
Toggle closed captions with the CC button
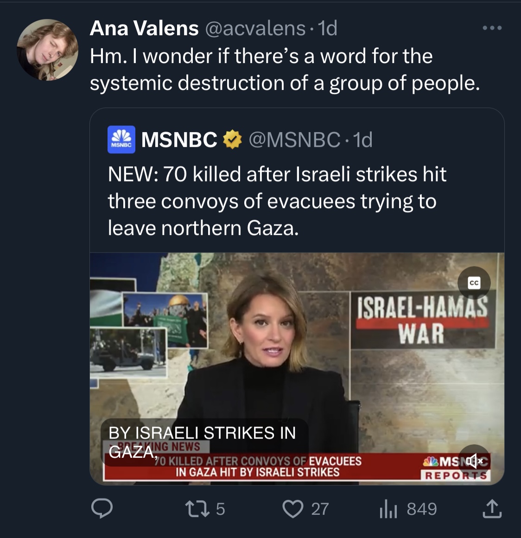pyautogui.click(x=474, y=283)
